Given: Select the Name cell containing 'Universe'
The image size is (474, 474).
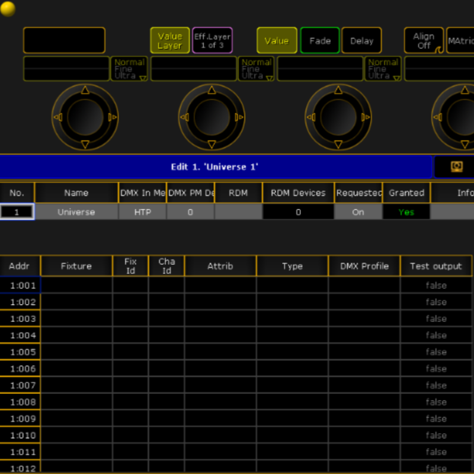Looking at the screenshot, I should point(76,212).
